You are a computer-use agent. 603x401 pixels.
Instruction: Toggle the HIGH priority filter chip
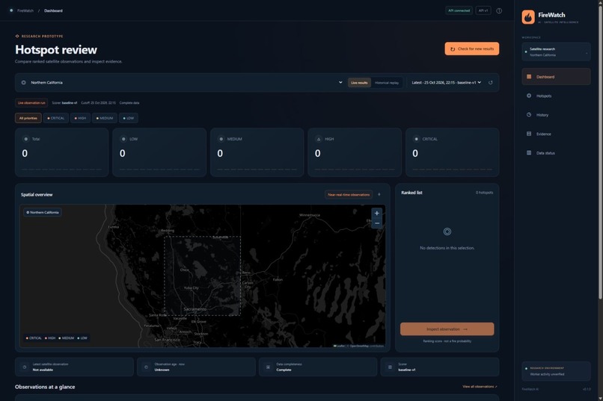point(80,118)
